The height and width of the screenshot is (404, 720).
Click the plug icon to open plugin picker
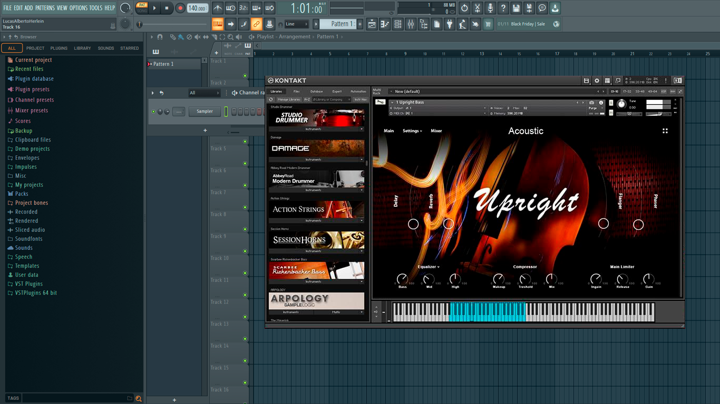pos(450,24)
